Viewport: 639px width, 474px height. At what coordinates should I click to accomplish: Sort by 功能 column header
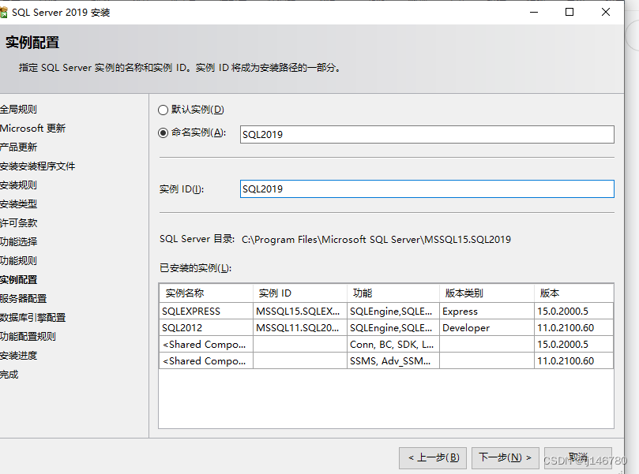click(393, 293)
